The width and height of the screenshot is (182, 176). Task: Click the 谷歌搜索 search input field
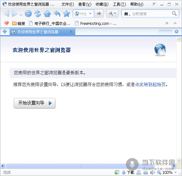[x=151, y=14]
